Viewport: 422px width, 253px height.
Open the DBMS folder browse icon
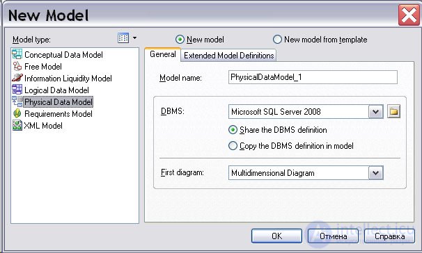393,111
